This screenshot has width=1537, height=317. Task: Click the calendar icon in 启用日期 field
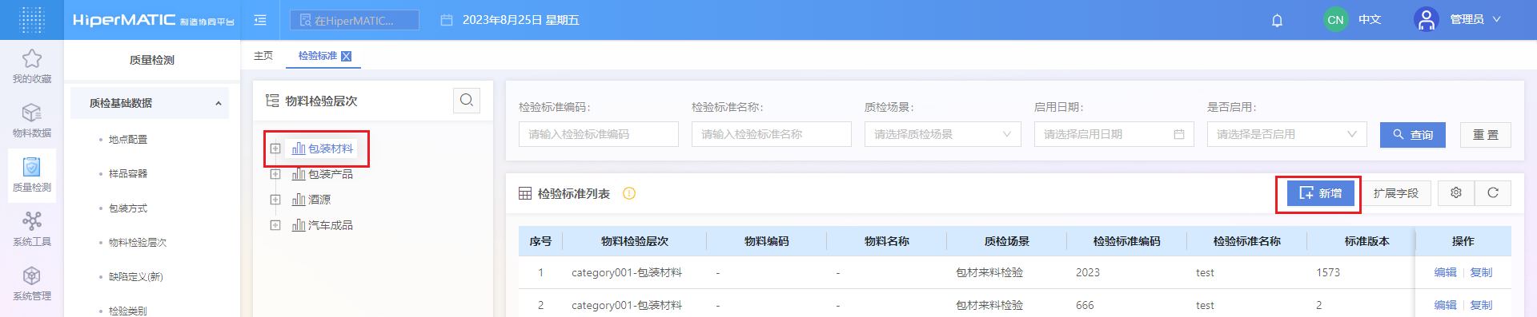click(x=1178, y=134)
